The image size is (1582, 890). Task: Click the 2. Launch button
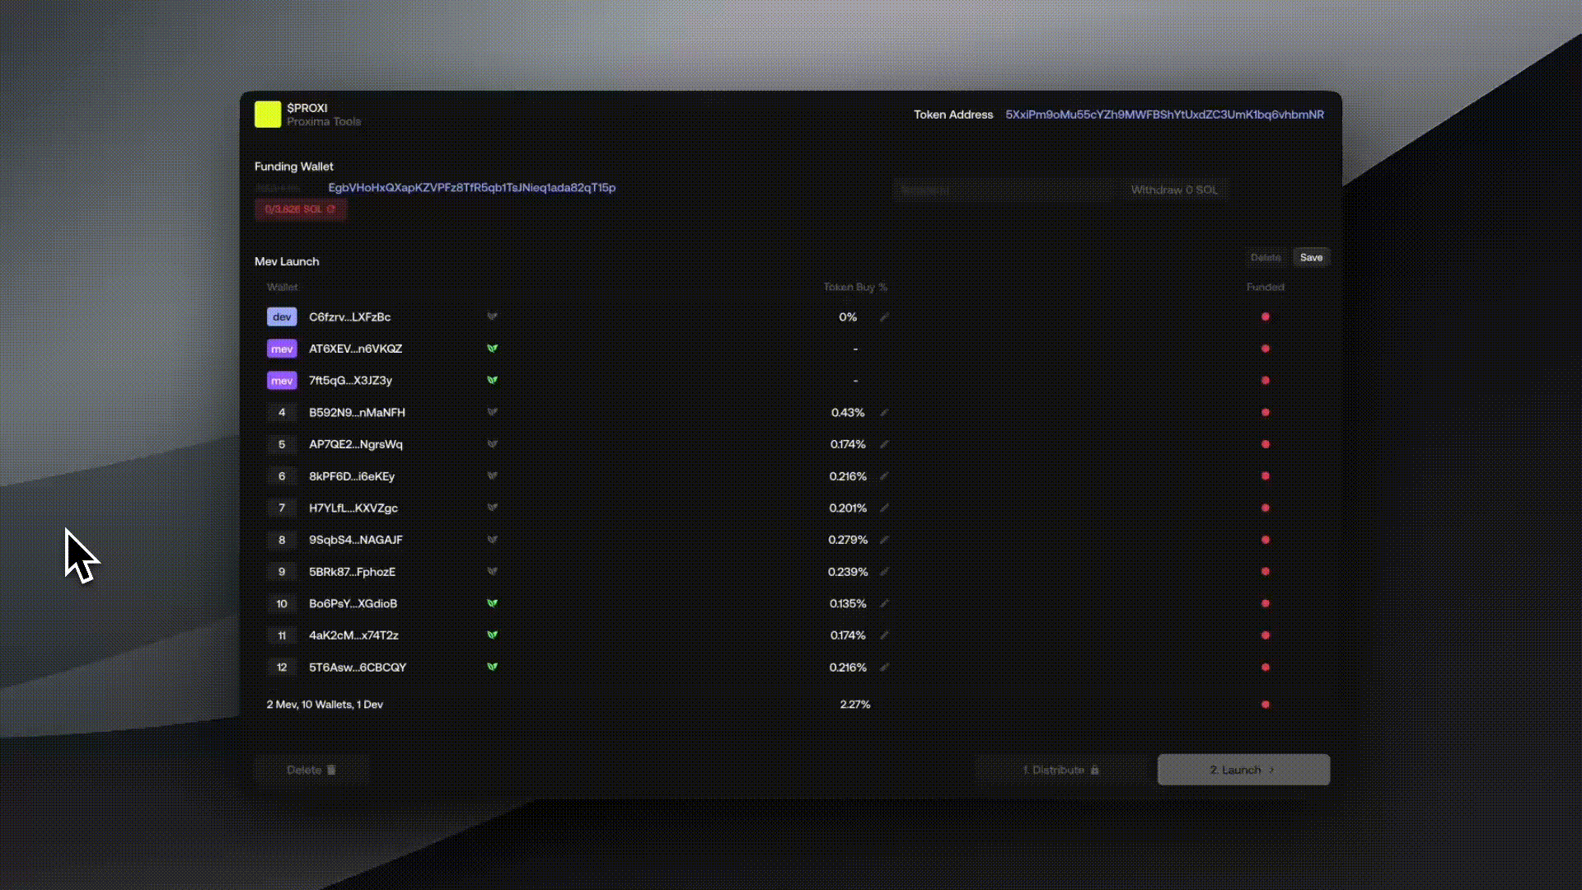1243,770
